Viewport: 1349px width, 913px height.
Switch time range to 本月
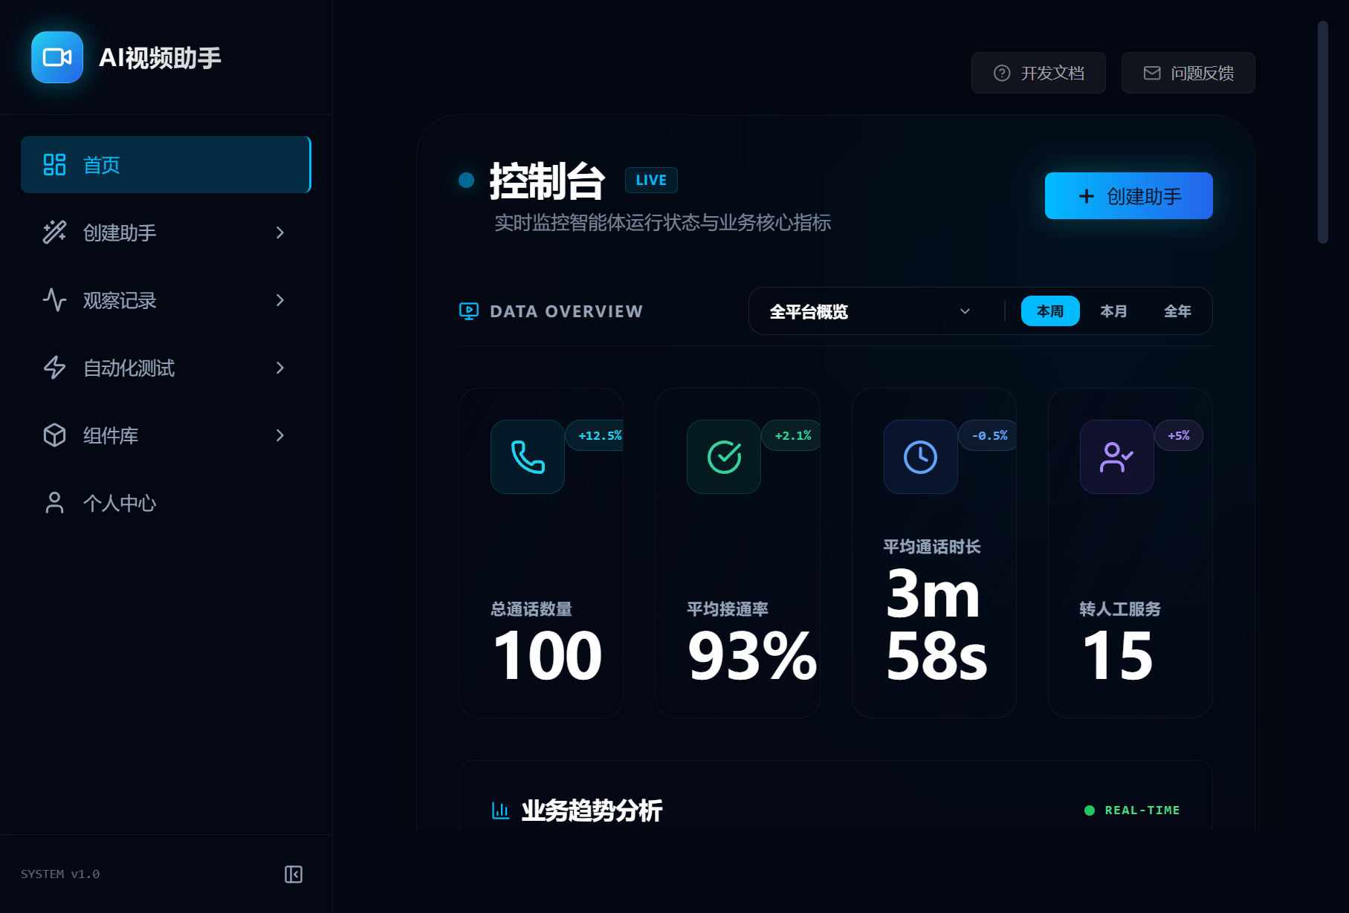pyautogui.click(x=1113, y=311)
